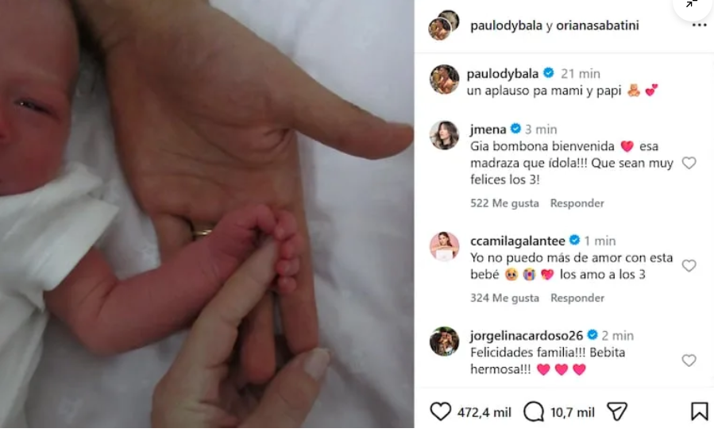
Task: View the 324 Me gusta likes list
Action: [x=504, y=298]
